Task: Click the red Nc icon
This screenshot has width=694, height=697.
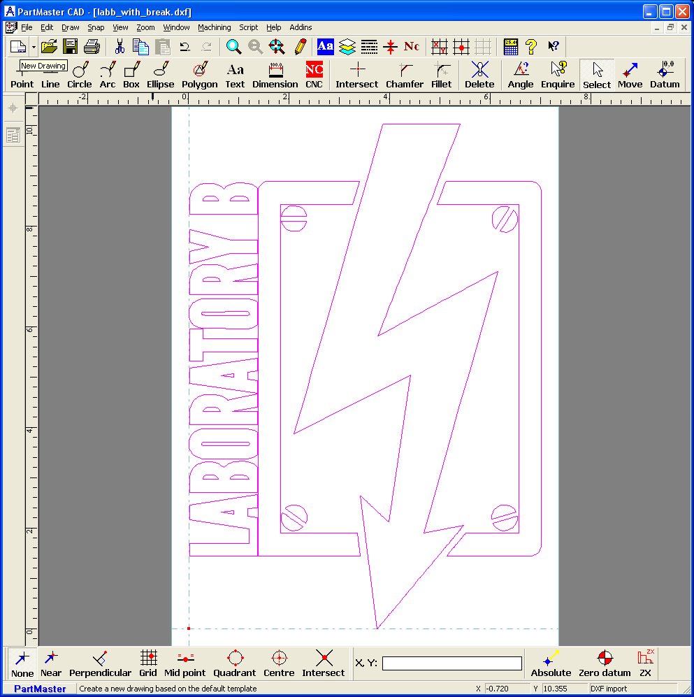Action: tap(412, 46)
